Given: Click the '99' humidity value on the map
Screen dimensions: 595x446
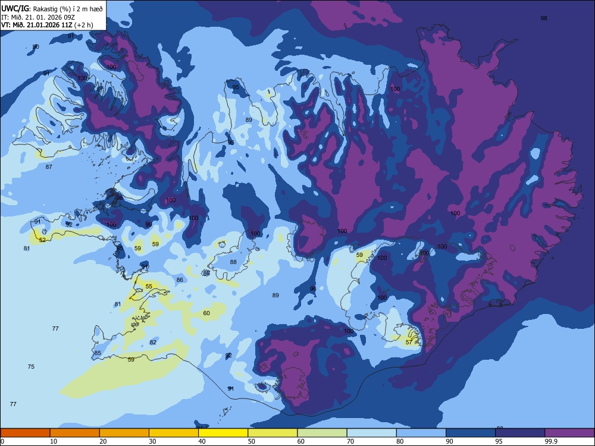Looking at the screenshot, I should 149,225.
